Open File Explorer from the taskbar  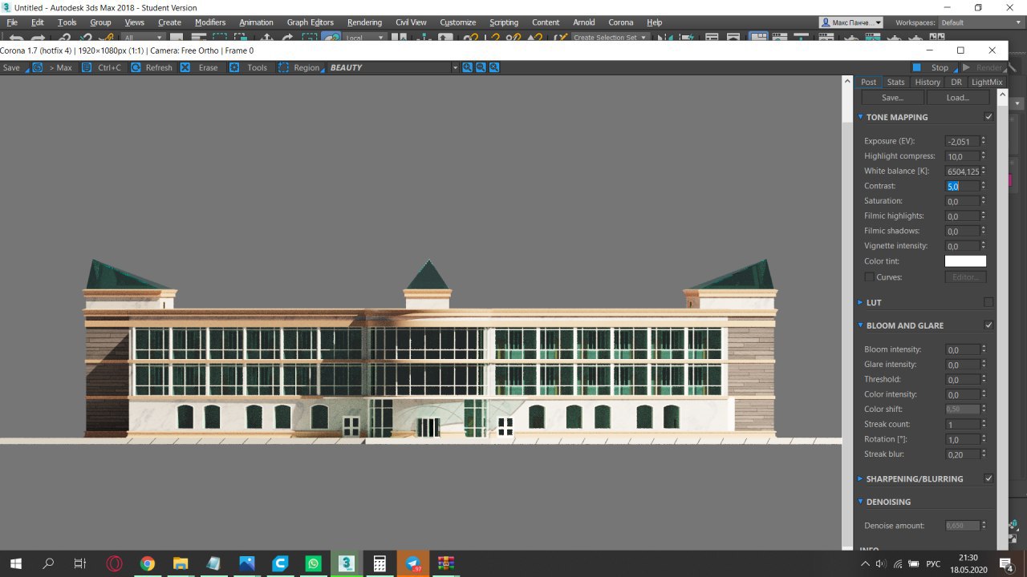coord(181,563)
